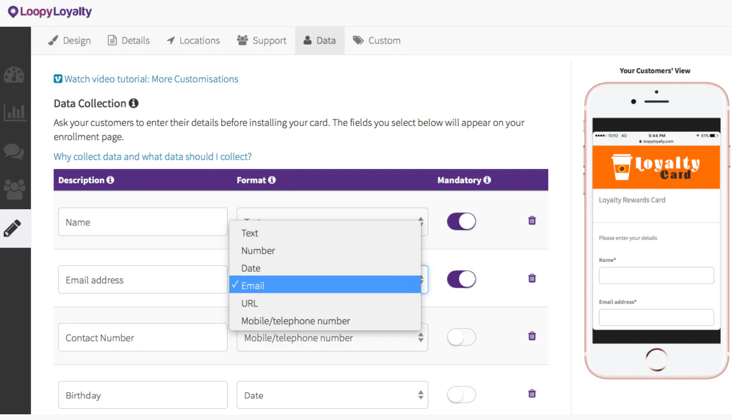
Task: Switch to the Locations tab
Action: (x=193, y=40)
